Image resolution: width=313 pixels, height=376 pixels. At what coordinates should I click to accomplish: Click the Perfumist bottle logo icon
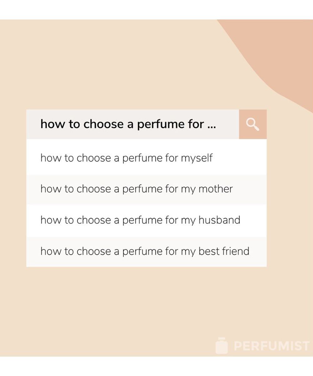[x=222, y=346]
